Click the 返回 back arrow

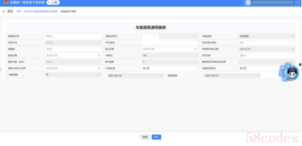(4, 11)
